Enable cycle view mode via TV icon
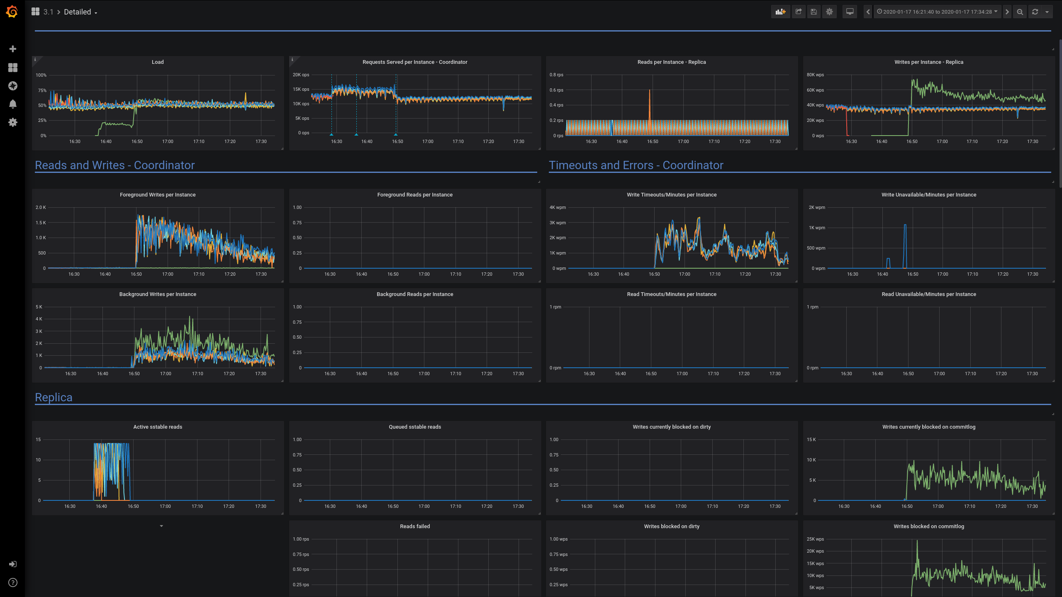The image size is (1062, 597). tap(849, 12)
